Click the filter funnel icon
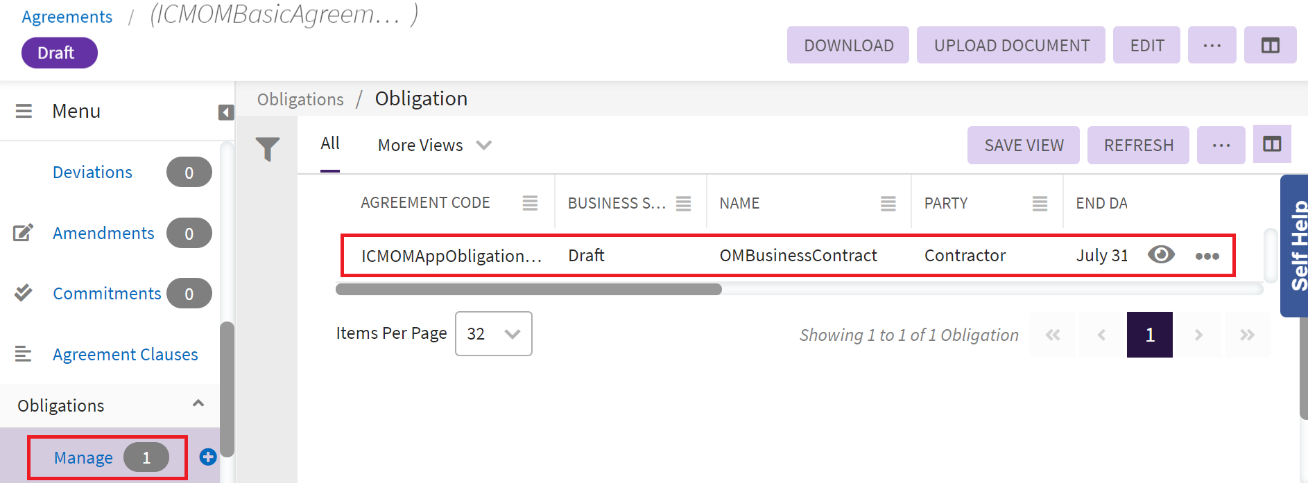The height and width of the screenshot is (483, 1308). pos(267,148)
